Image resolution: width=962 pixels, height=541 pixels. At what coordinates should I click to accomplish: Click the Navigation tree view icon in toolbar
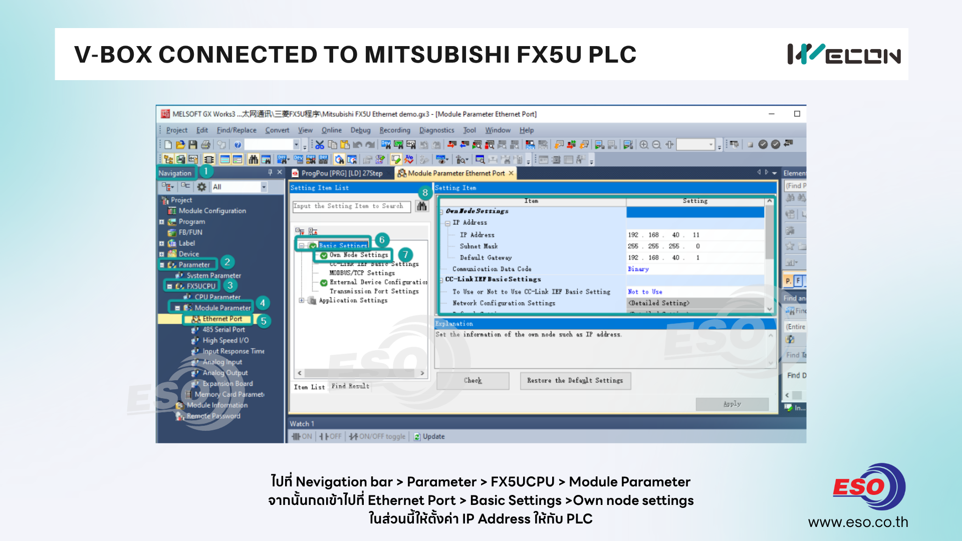pos(168,160)
